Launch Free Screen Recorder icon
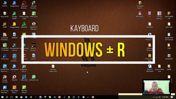Viewport: 176px width, 99px height. [5, 89]
